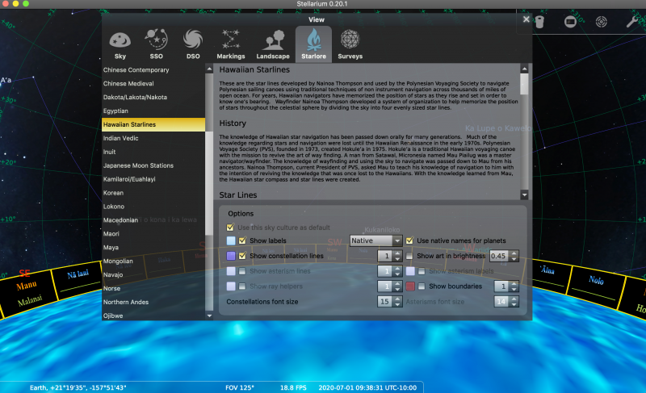646x393 pixels.
Task: Choose Mongolian sky culture
Action: [x=153, y=261]
